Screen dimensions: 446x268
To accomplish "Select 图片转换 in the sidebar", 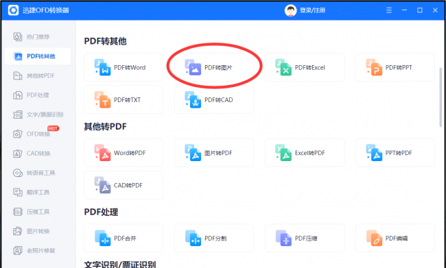I will [x=38, y=231].
